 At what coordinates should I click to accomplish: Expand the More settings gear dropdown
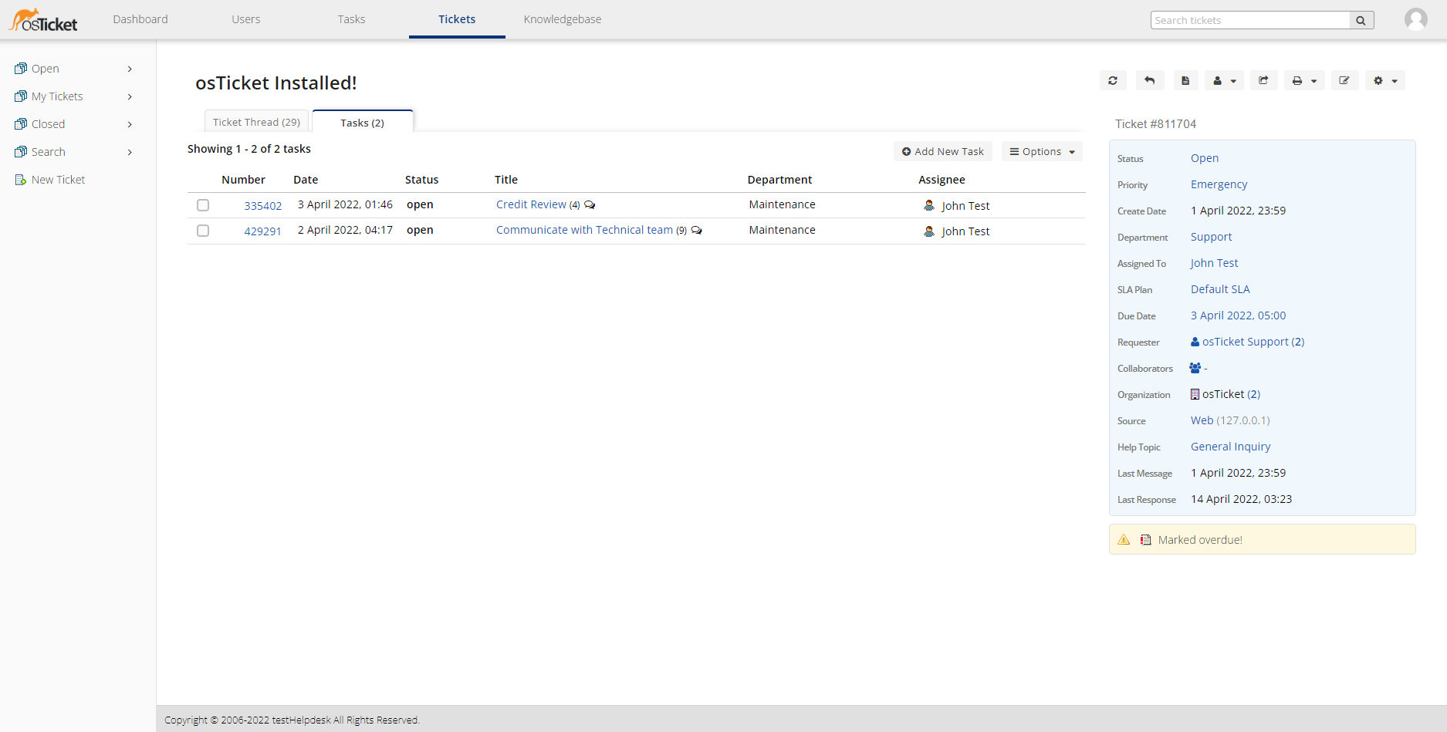tap(1393, 80)
